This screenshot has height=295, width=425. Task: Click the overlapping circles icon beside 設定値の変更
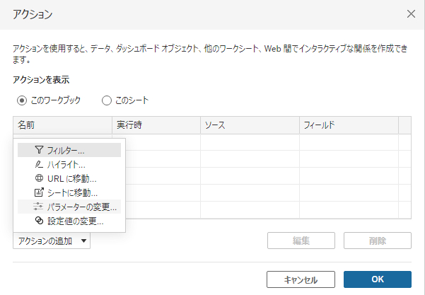pos(39,221)
